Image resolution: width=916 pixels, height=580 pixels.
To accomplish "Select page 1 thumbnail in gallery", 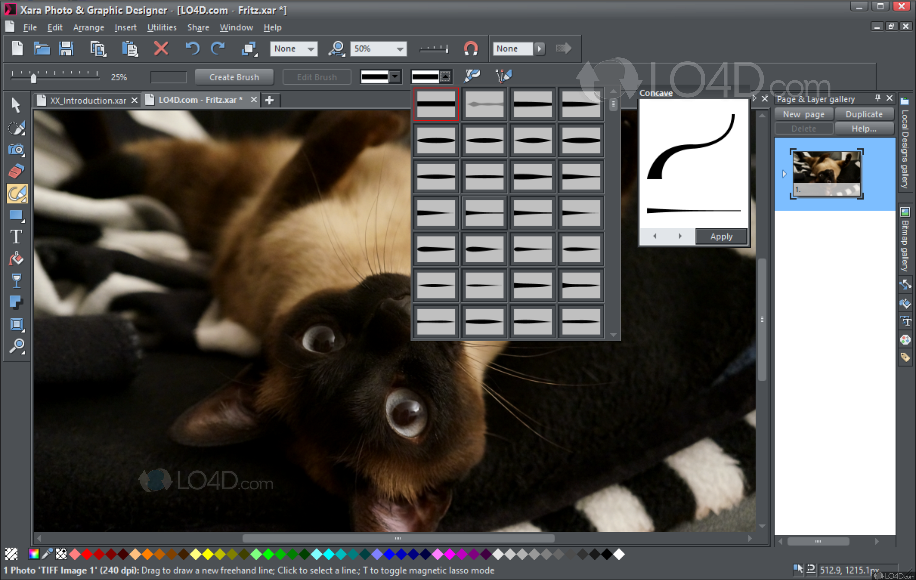I will tap(826, 173).
